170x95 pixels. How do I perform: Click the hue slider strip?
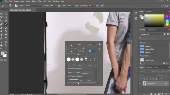pyautogui.click(x=167, y=20)
